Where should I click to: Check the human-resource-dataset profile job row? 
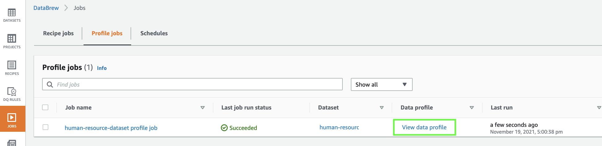(45, 127)
